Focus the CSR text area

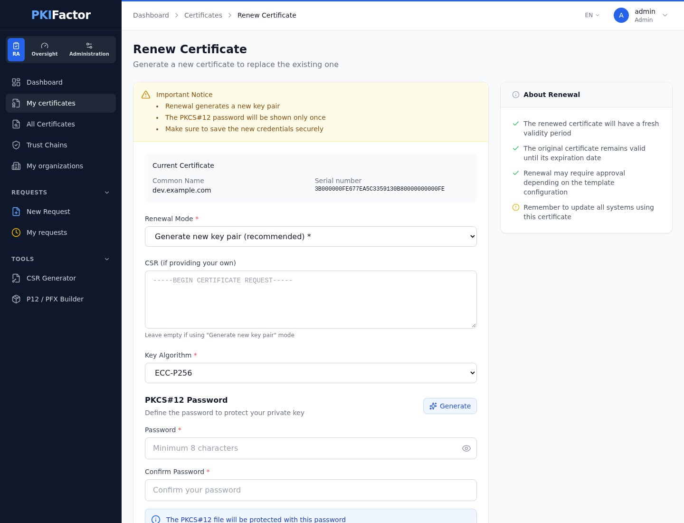point(311,300)
